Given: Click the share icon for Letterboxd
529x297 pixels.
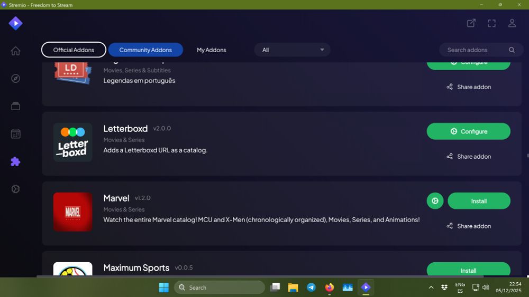Looking at the screenshot, I should point(449,156).
